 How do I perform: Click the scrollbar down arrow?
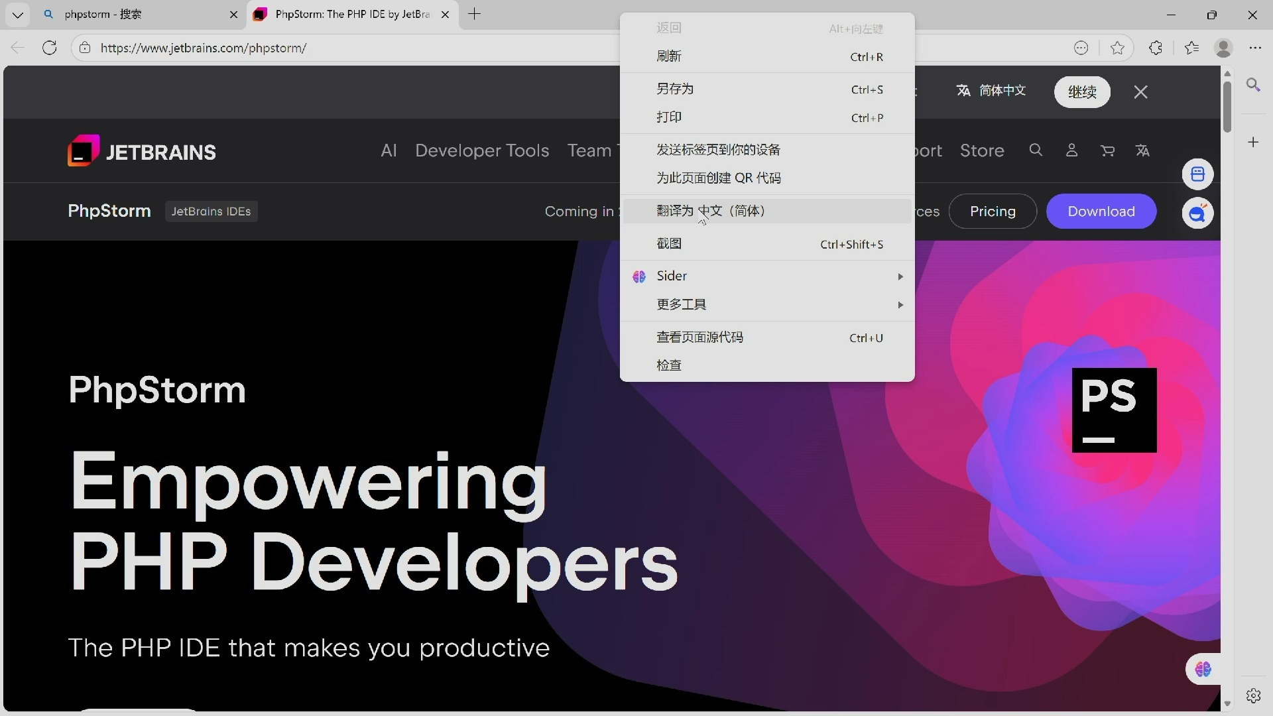pyautogui.click(x=1227, y=704)
